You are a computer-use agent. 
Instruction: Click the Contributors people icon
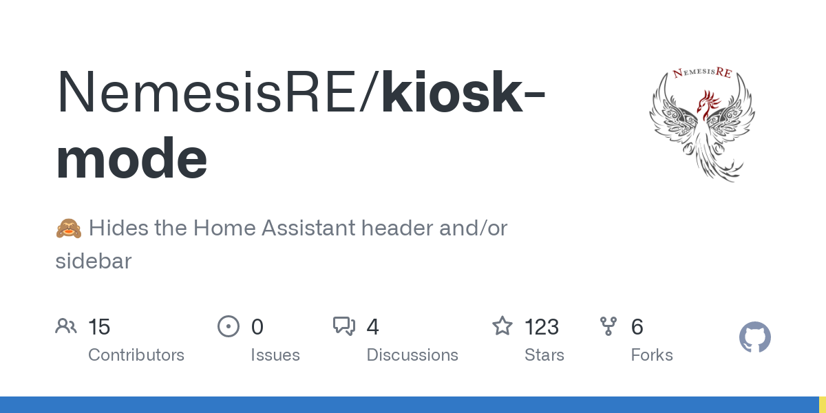coord(66,326)
